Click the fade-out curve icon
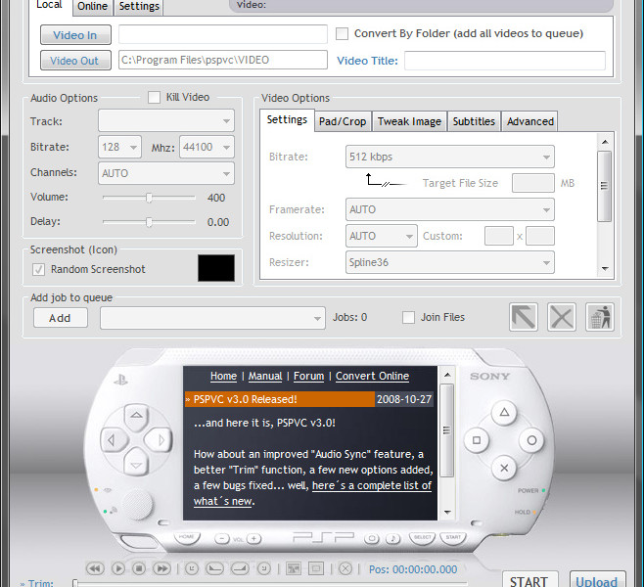644x587 pixels. click(x=240, y=568)
